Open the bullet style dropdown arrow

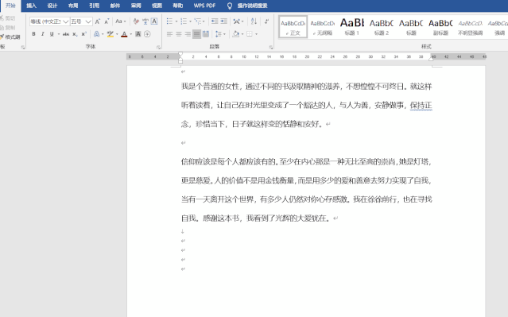click(x=176, y=21)
